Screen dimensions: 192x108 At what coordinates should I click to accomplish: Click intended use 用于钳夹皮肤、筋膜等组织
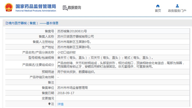tap(76, 72)
